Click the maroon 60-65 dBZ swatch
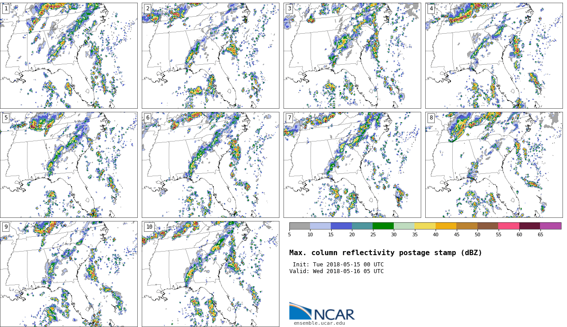 pyautogui.click(x=530, y=226)
